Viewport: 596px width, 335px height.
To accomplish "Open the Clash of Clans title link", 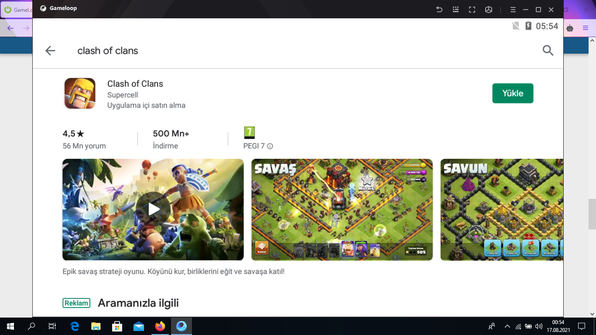I will [x=135, y=84].
